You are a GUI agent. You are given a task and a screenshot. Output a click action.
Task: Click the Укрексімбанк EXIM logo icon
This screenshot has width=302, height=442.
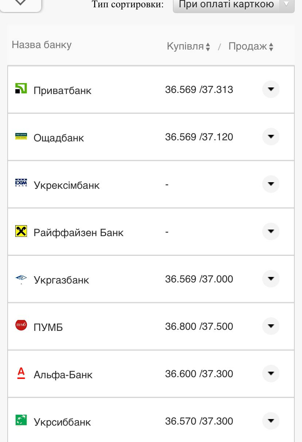21,183
